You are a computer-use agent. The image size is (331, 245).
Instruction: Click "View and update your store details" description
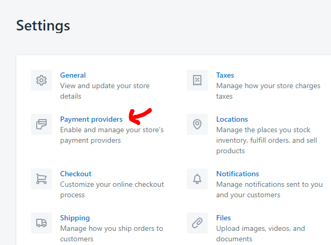tap(105, 91)
